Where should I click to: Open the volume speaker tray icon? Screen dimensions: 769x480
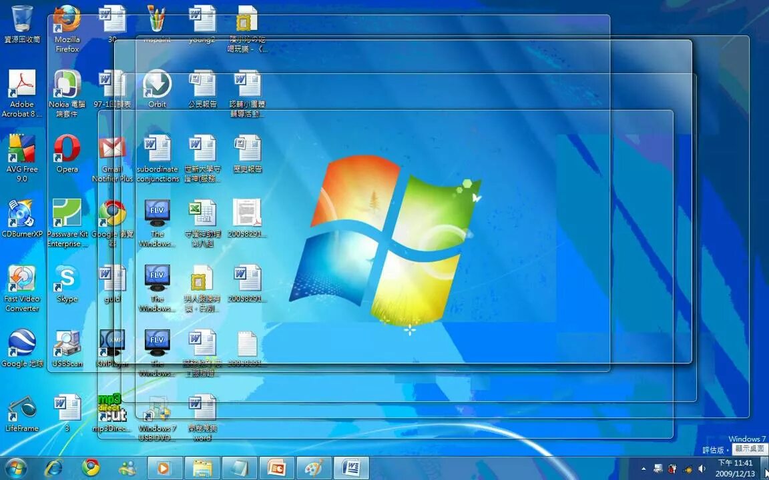coord(702,469)
